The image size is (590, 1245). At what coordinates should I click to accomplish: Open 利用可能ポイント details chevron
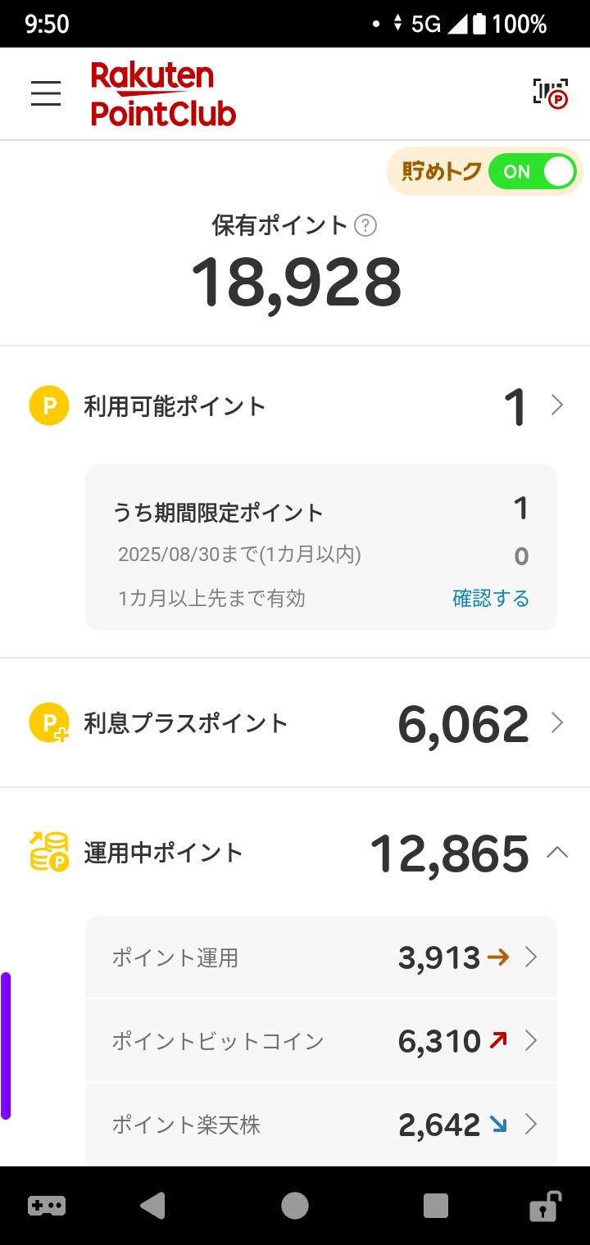[557, 405]
